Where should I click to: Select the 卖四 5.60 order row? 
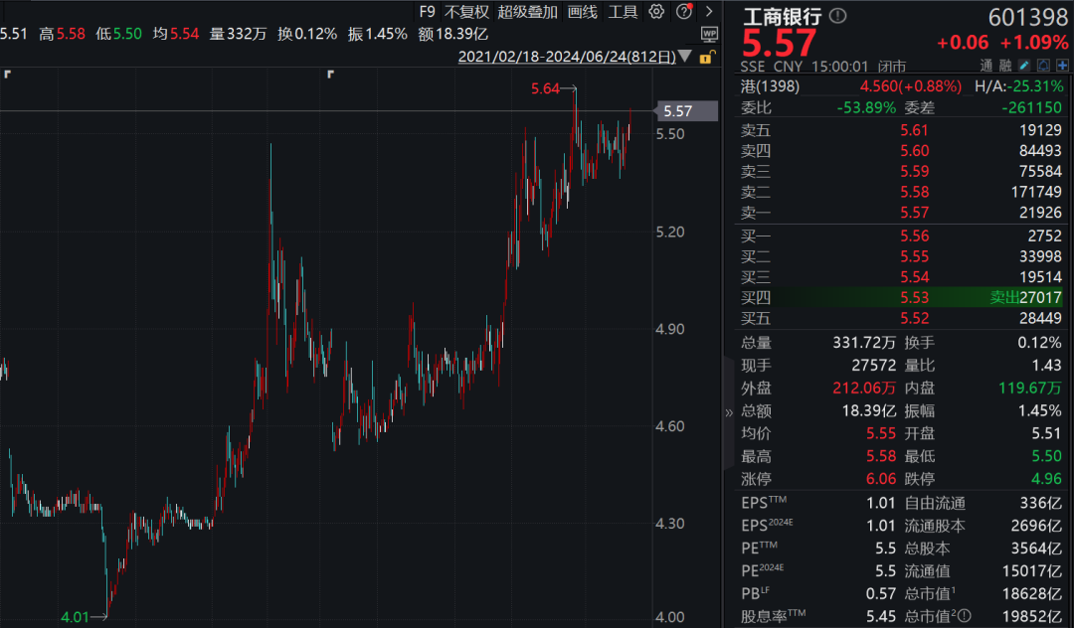click(901, 150)
